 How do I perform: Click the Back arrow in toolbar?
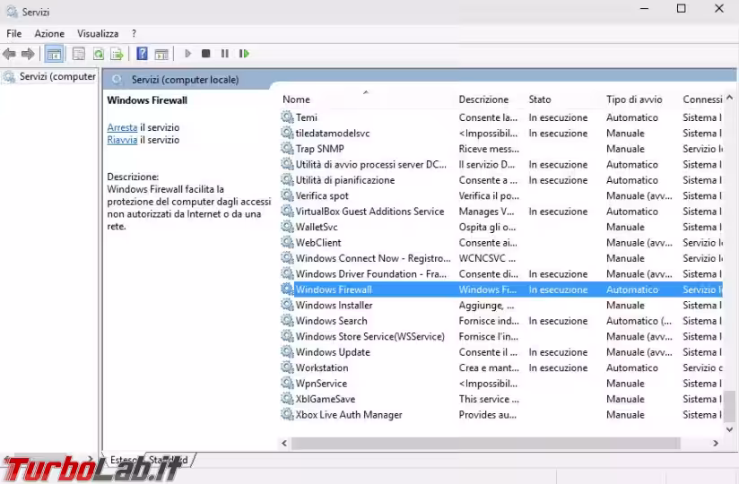10,54
